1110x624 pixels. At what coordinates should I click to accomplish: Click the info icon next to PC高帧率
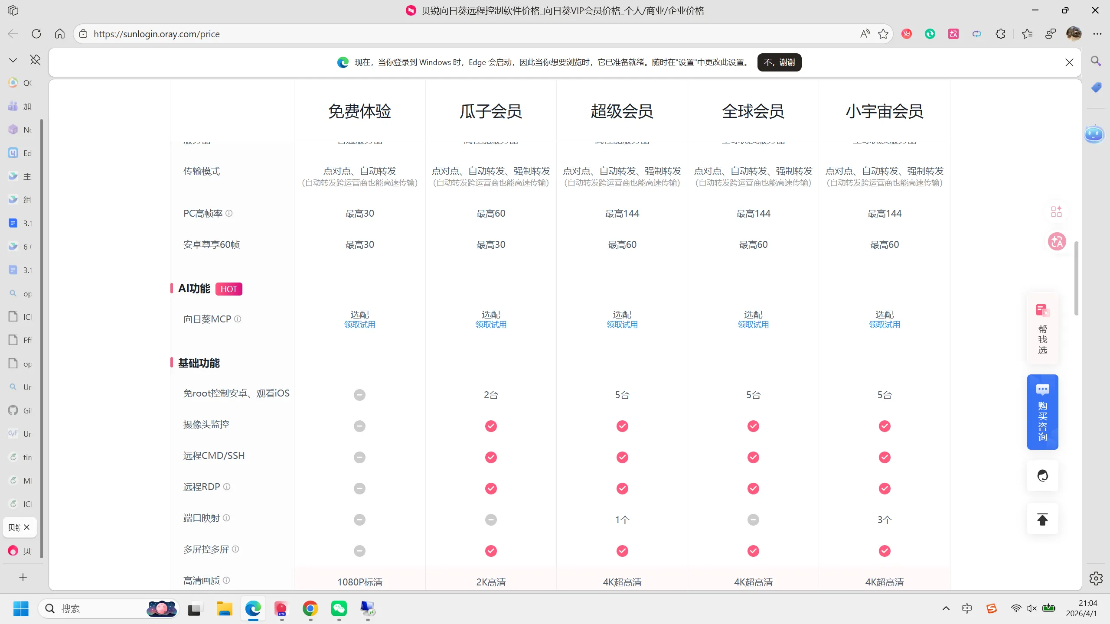229,213
